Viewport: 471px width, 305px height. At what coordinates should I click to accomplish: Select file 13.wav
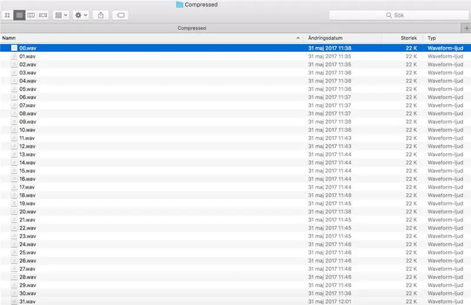click(235, 154)
